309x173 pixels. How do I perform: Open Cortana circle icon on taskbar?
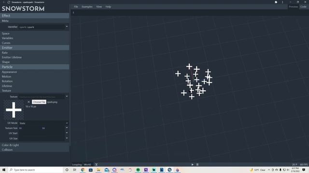coord(67,170)
